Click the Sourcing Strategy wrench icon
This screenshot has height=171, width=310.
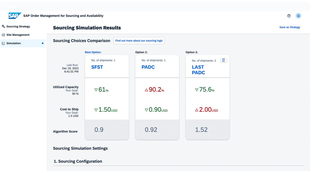tap(3, 26)
